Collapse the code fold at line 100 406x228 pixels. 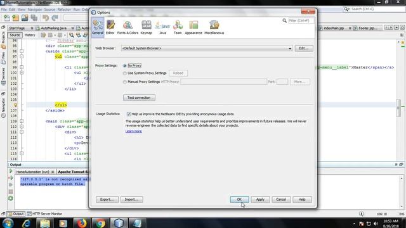point(22,73)
